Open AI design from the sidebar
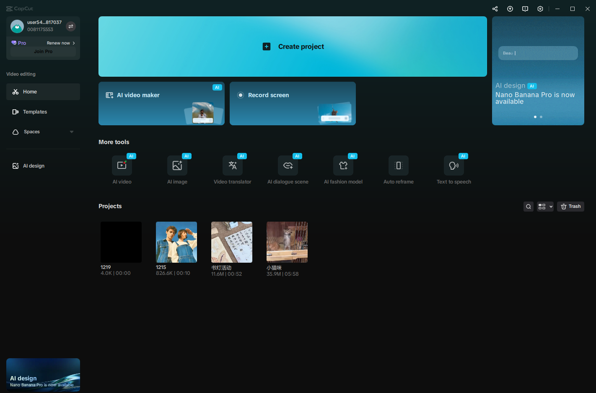The height and width of the screenshot is (393, 596). tap(33, 165)
